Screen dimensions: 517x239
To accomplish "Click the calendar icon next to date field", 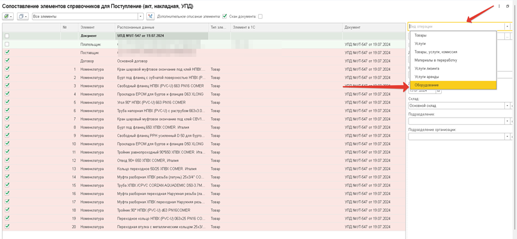I will pyautogui.click(x=439, y=91).
